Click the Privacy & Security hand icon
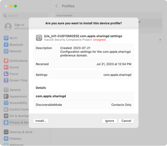Screen dimensions: 167x146 pos(6,122)
